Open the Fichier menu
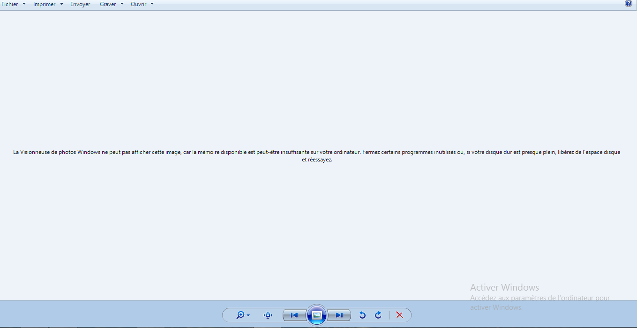Viewport: 637px width, 328px height. click(x=10, y=4)
